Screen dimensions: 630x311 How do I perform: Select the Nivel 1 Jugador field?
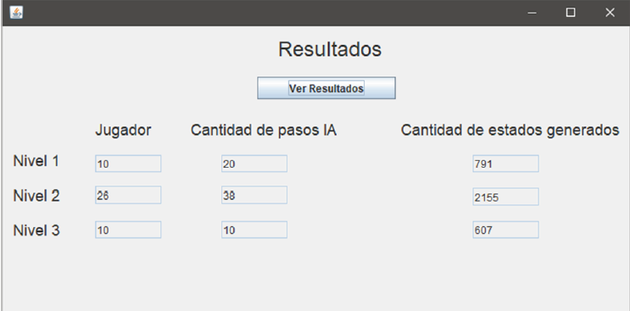(128, 164)
